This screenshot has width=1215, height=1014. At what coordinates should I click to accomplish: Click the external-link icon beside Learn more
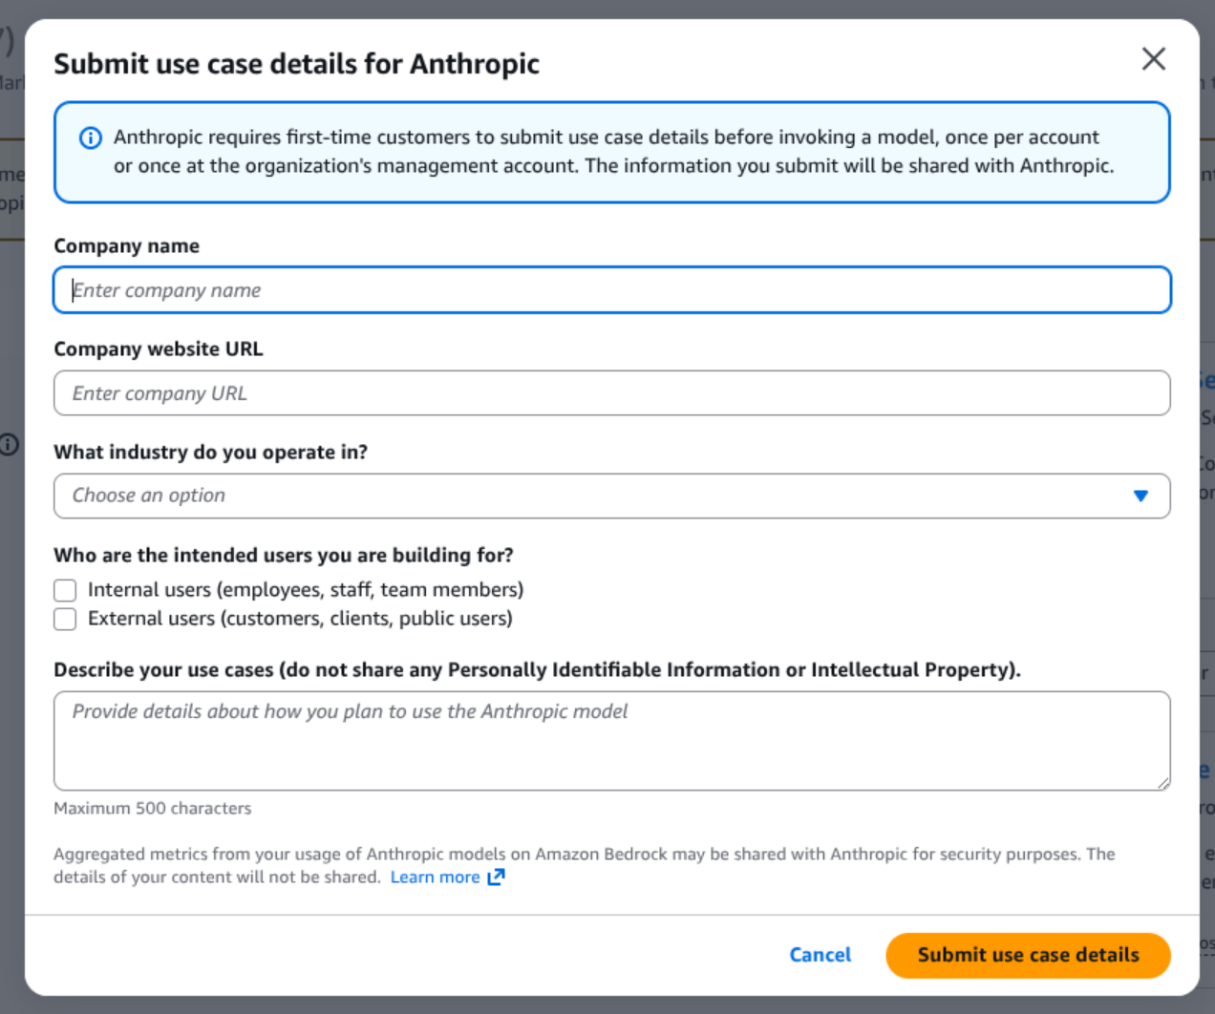point(497,877)
